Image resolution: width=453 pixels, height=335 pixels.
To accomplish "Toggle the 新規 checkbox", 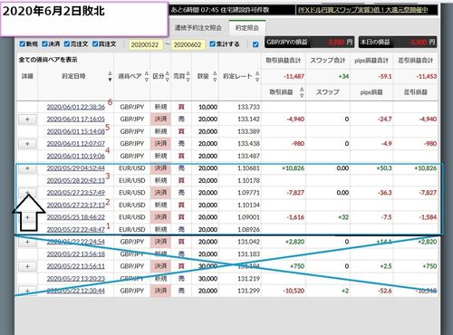I will click(x=22, y=44).
